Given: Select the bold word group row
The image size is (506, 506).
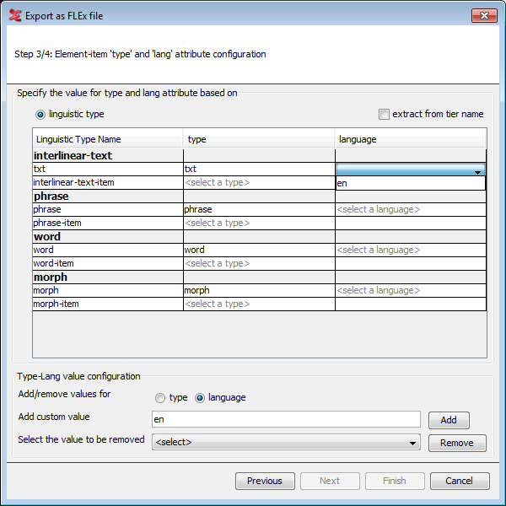Looking at the screenshot, I should (259, 236).
